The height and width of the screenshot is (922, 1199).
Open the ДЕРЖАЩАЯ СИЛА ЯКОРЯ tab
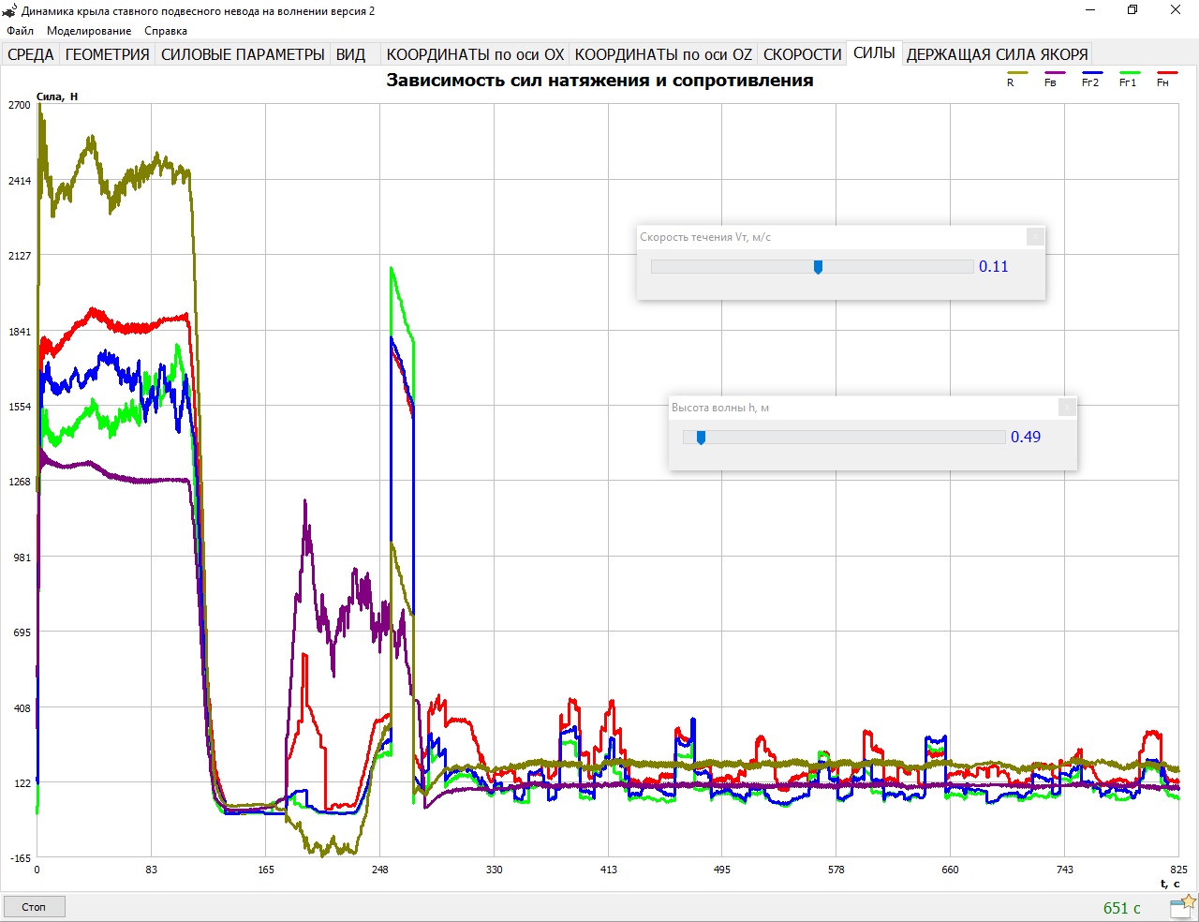pyautogui.click(x=997, y=54)
